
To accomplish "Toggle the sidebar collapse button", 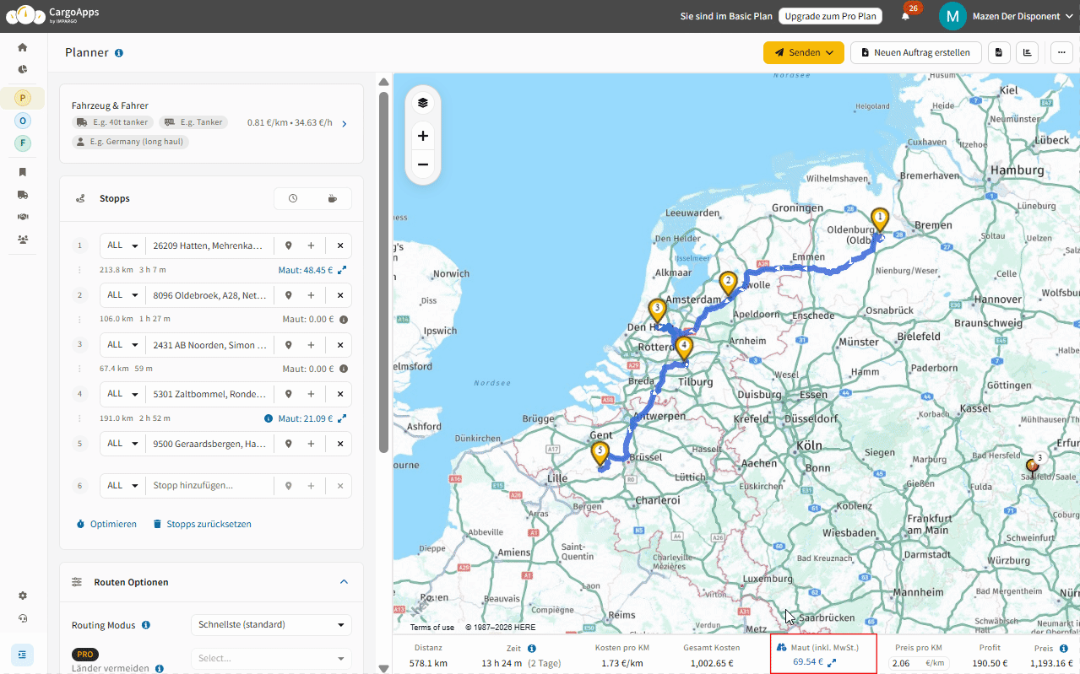I will click(23, 655).
